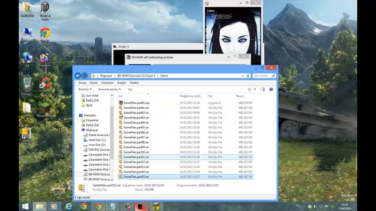This screenshot has height=211, width=376.
Task: Open the Görünüm menu
Action: pyautogui.click(x=107, y=83)
